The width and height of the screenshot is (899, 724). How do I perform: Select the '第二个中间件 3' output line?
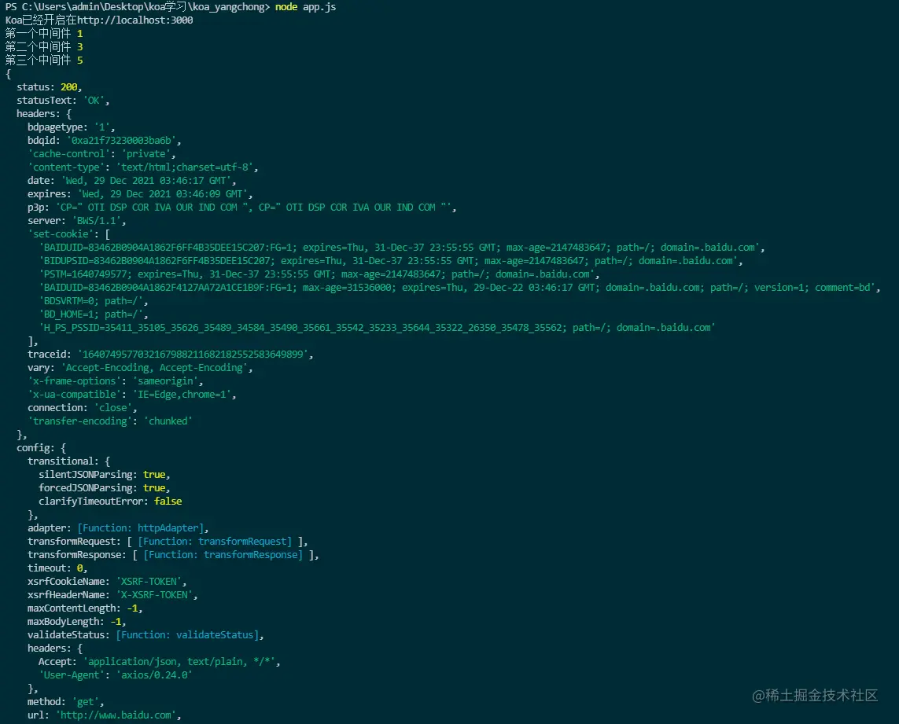click(x=44, y=47)
